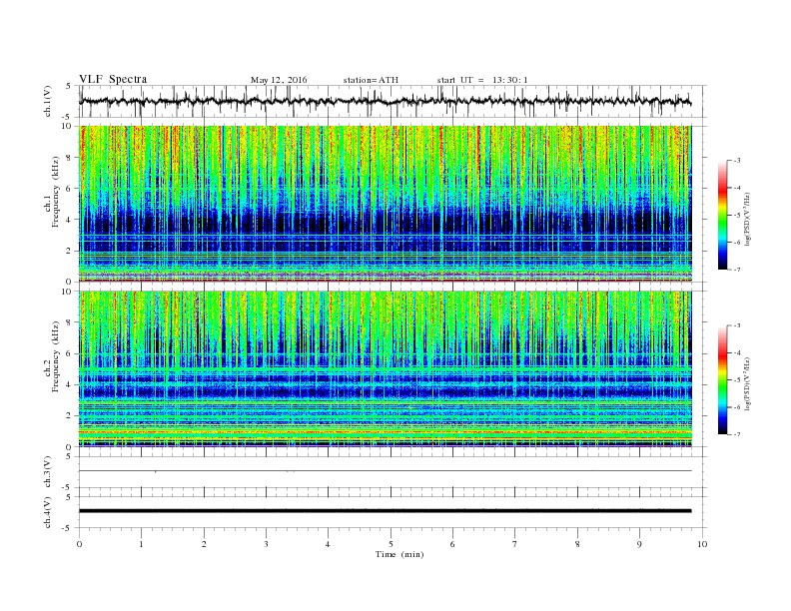Click the "10" kHz tick on ch.1 spectrogram

point(67,126)
